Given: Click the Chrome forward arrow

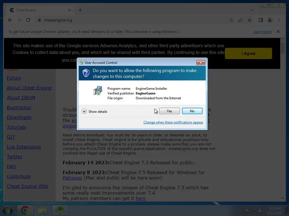Looking at the screenshot, I should (x=19, y=20).
